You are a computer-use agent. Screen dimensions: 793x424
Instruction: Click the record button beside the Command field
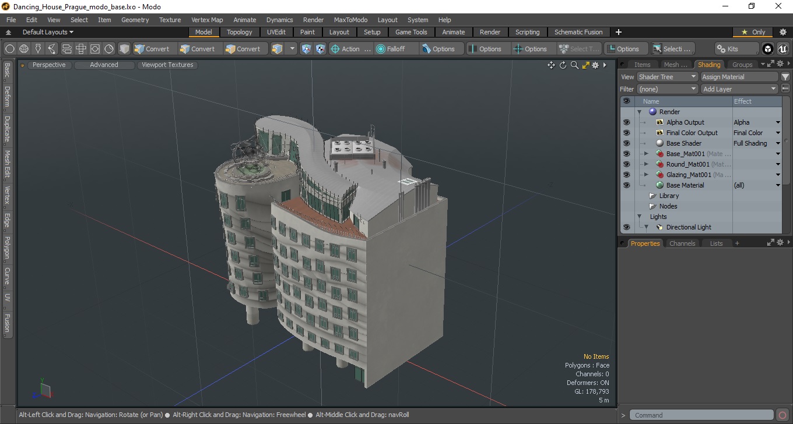783,415
